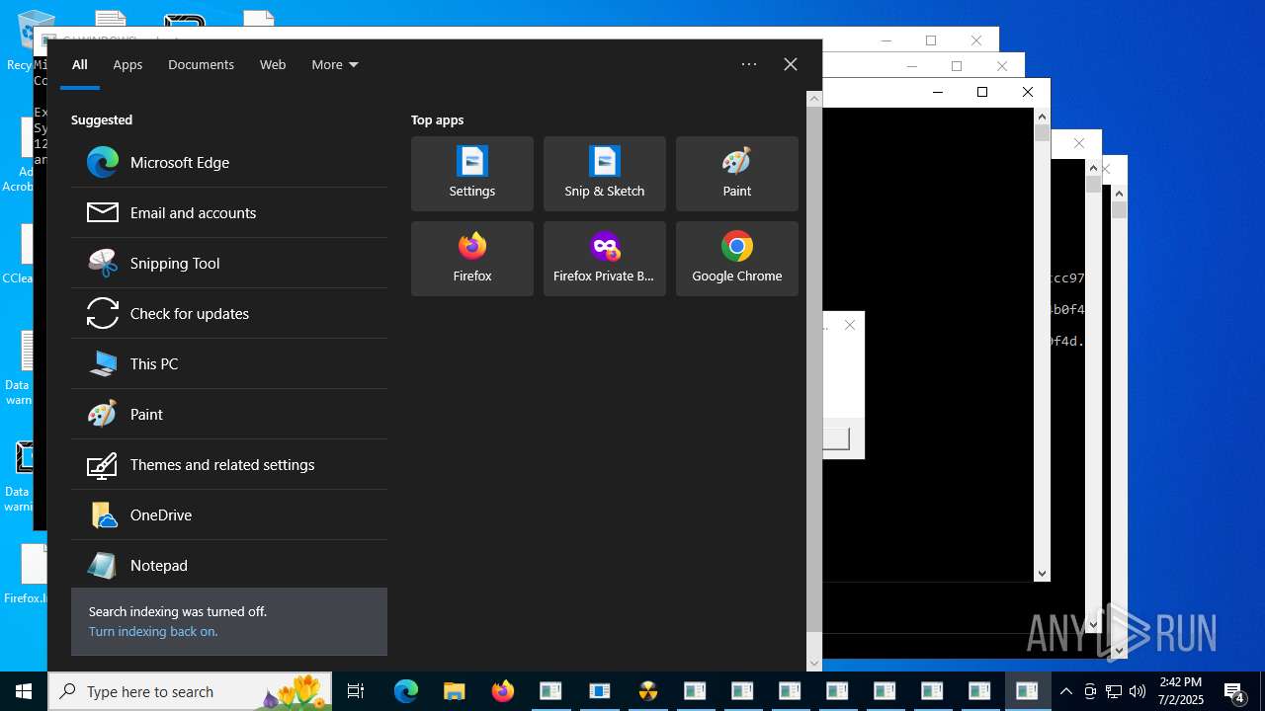The height and width of the screenshot is (711, 1265).
Task: Click search panel scrollbar down arrow
Action: pyautogui.click(x=814, y=664)
